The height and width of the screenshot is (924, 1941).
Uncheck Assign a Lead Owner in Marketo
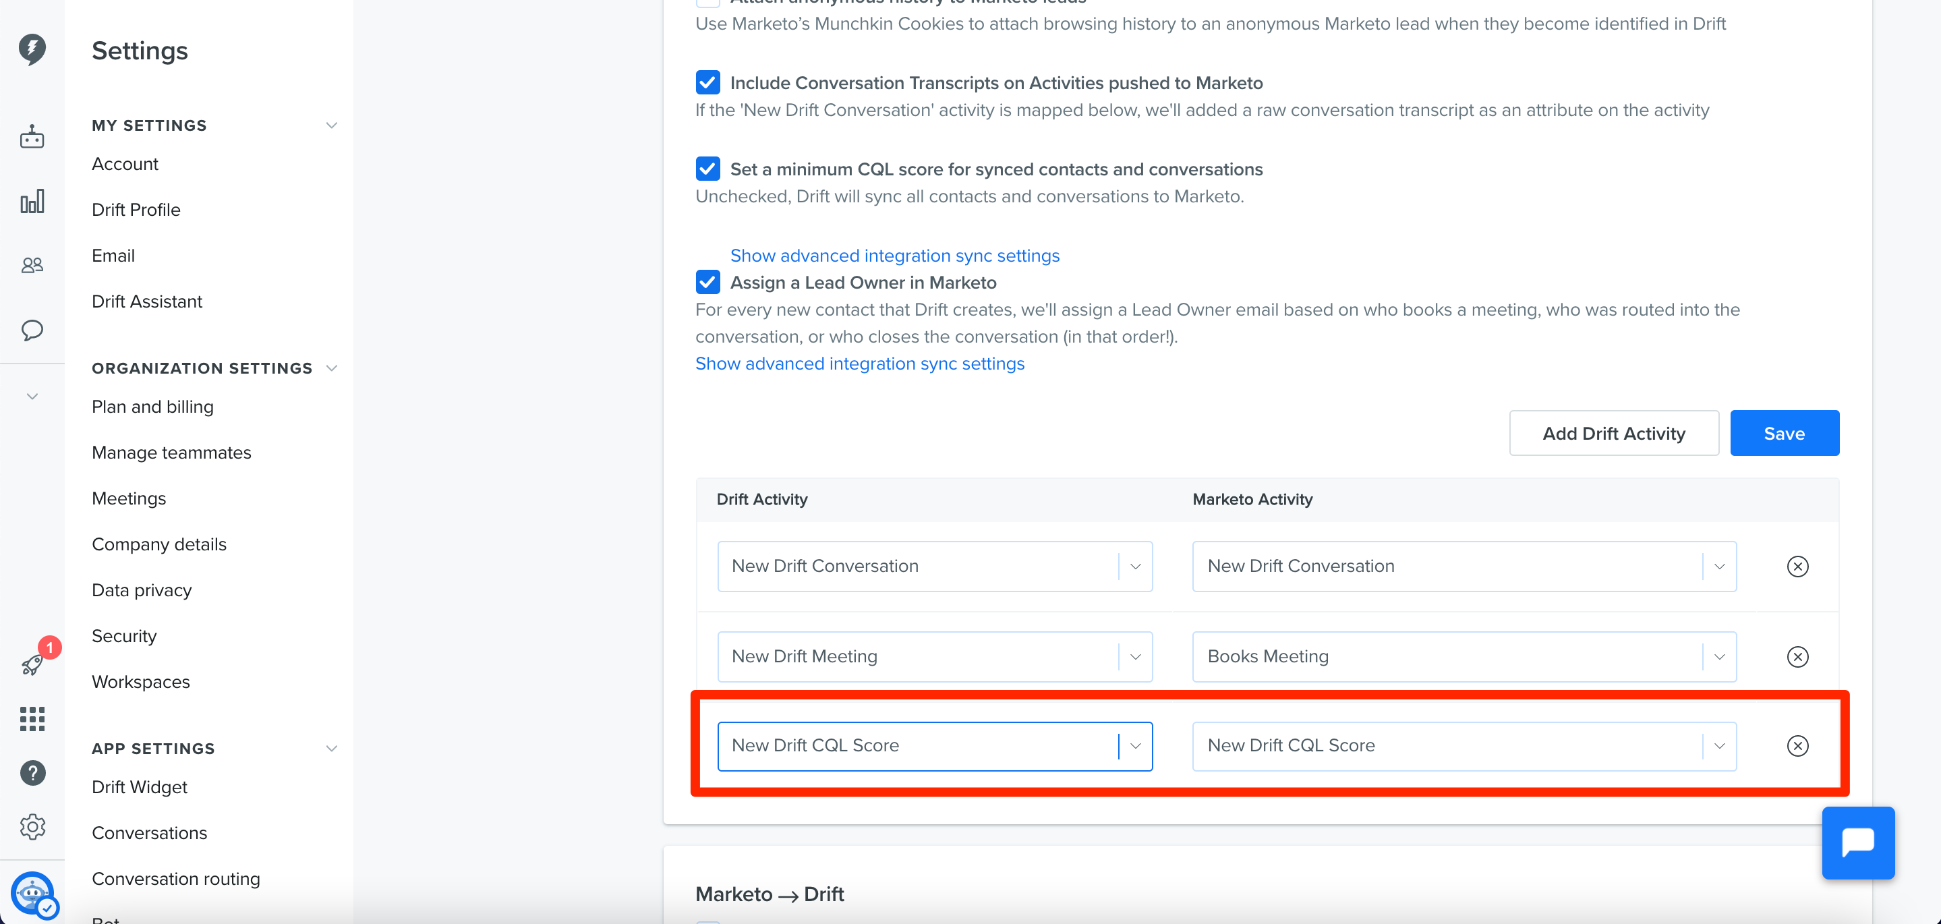coord(707,282)
